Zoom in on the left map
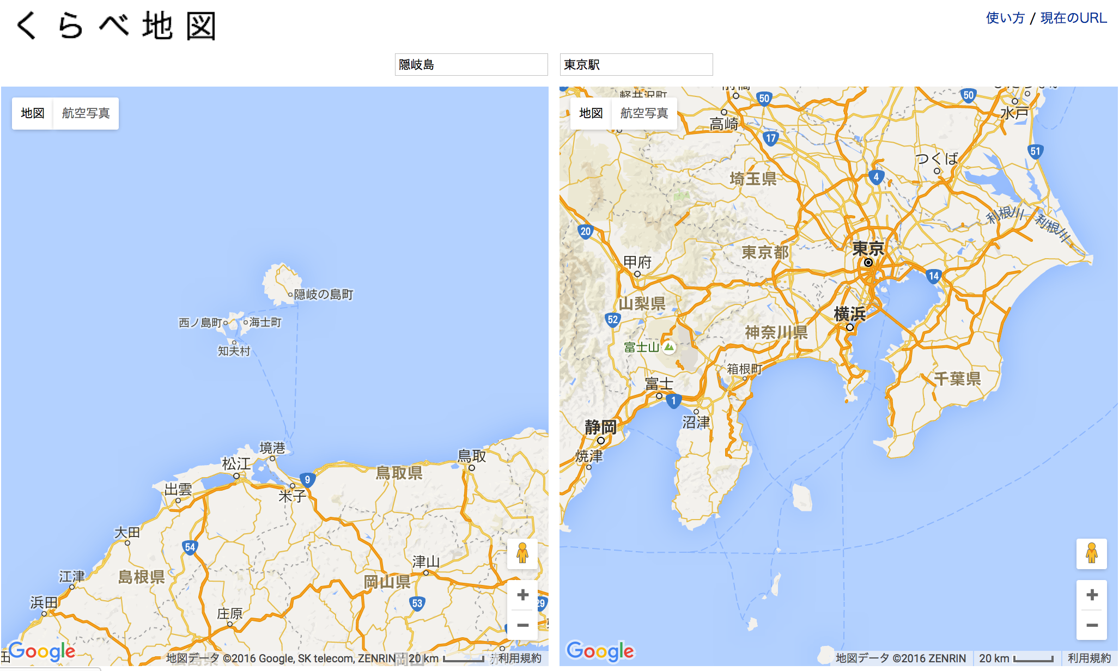The image size is (1119, 671). (x=522, y=595)
